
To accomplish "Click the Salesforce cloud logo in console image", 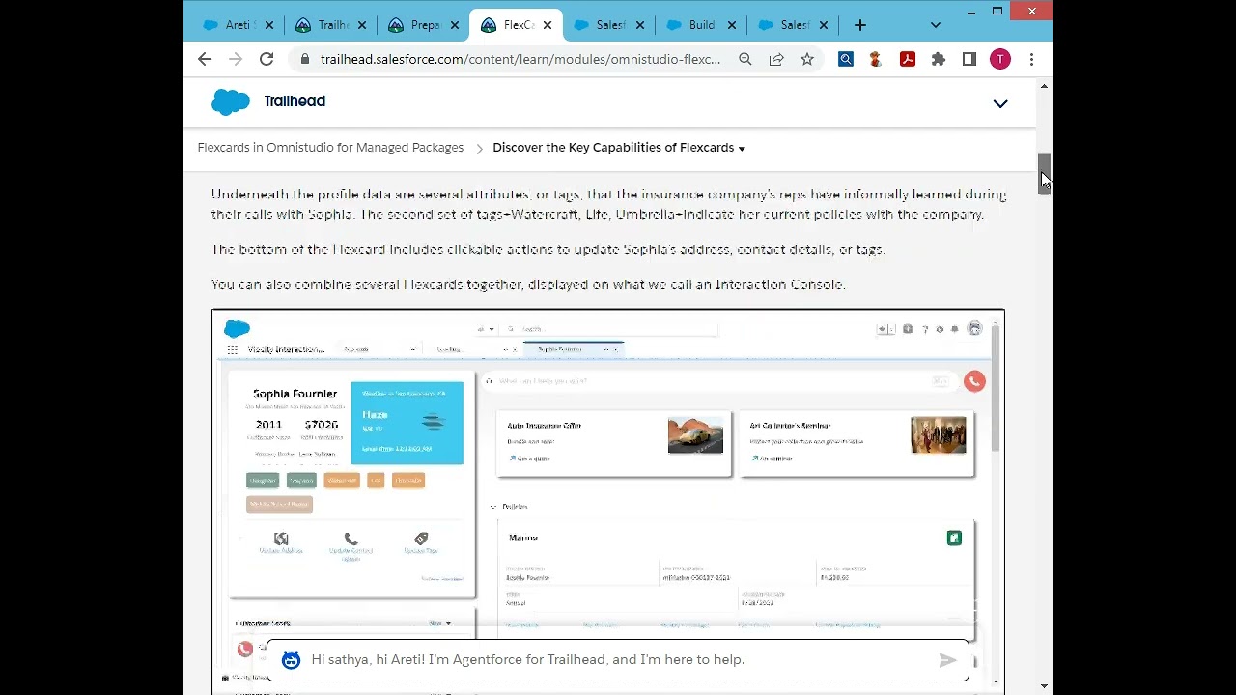I will pyautogui.click(x=237, y=329).
